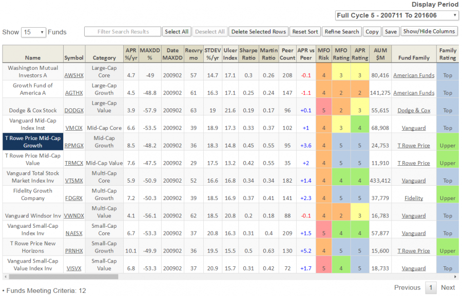The image size is (462, 296).
Task: Sort table by Sharpe Ratio header
Action: (x=248, y=54)
